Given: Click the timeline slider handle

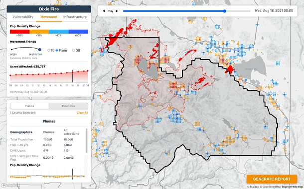Looking at the screenshot, I should (x=224, y=11).
